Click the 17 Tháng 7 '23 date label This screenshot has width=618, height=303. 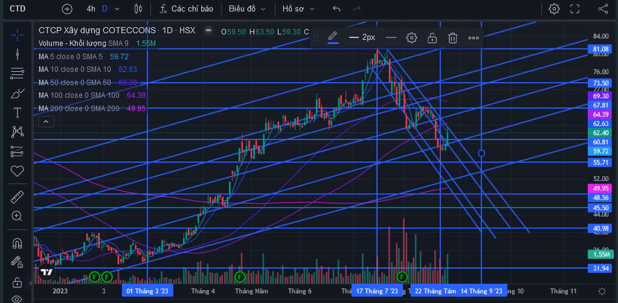[377, 291]
